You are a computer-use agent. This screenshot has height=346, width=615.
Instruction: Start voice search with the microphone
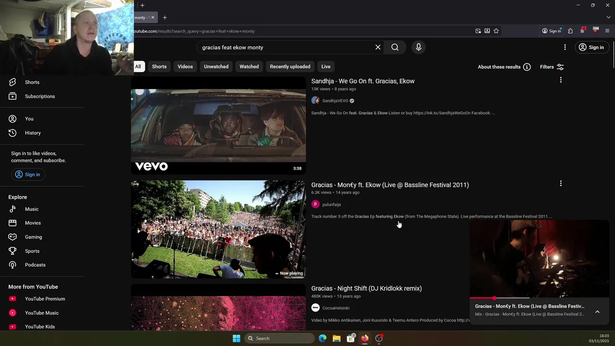418,47
